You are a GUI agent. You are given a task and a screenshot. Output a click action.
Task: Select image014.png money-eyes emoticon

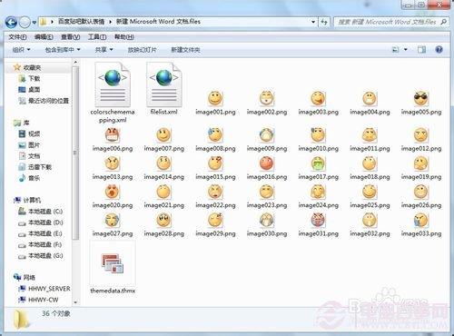point(164,163)
